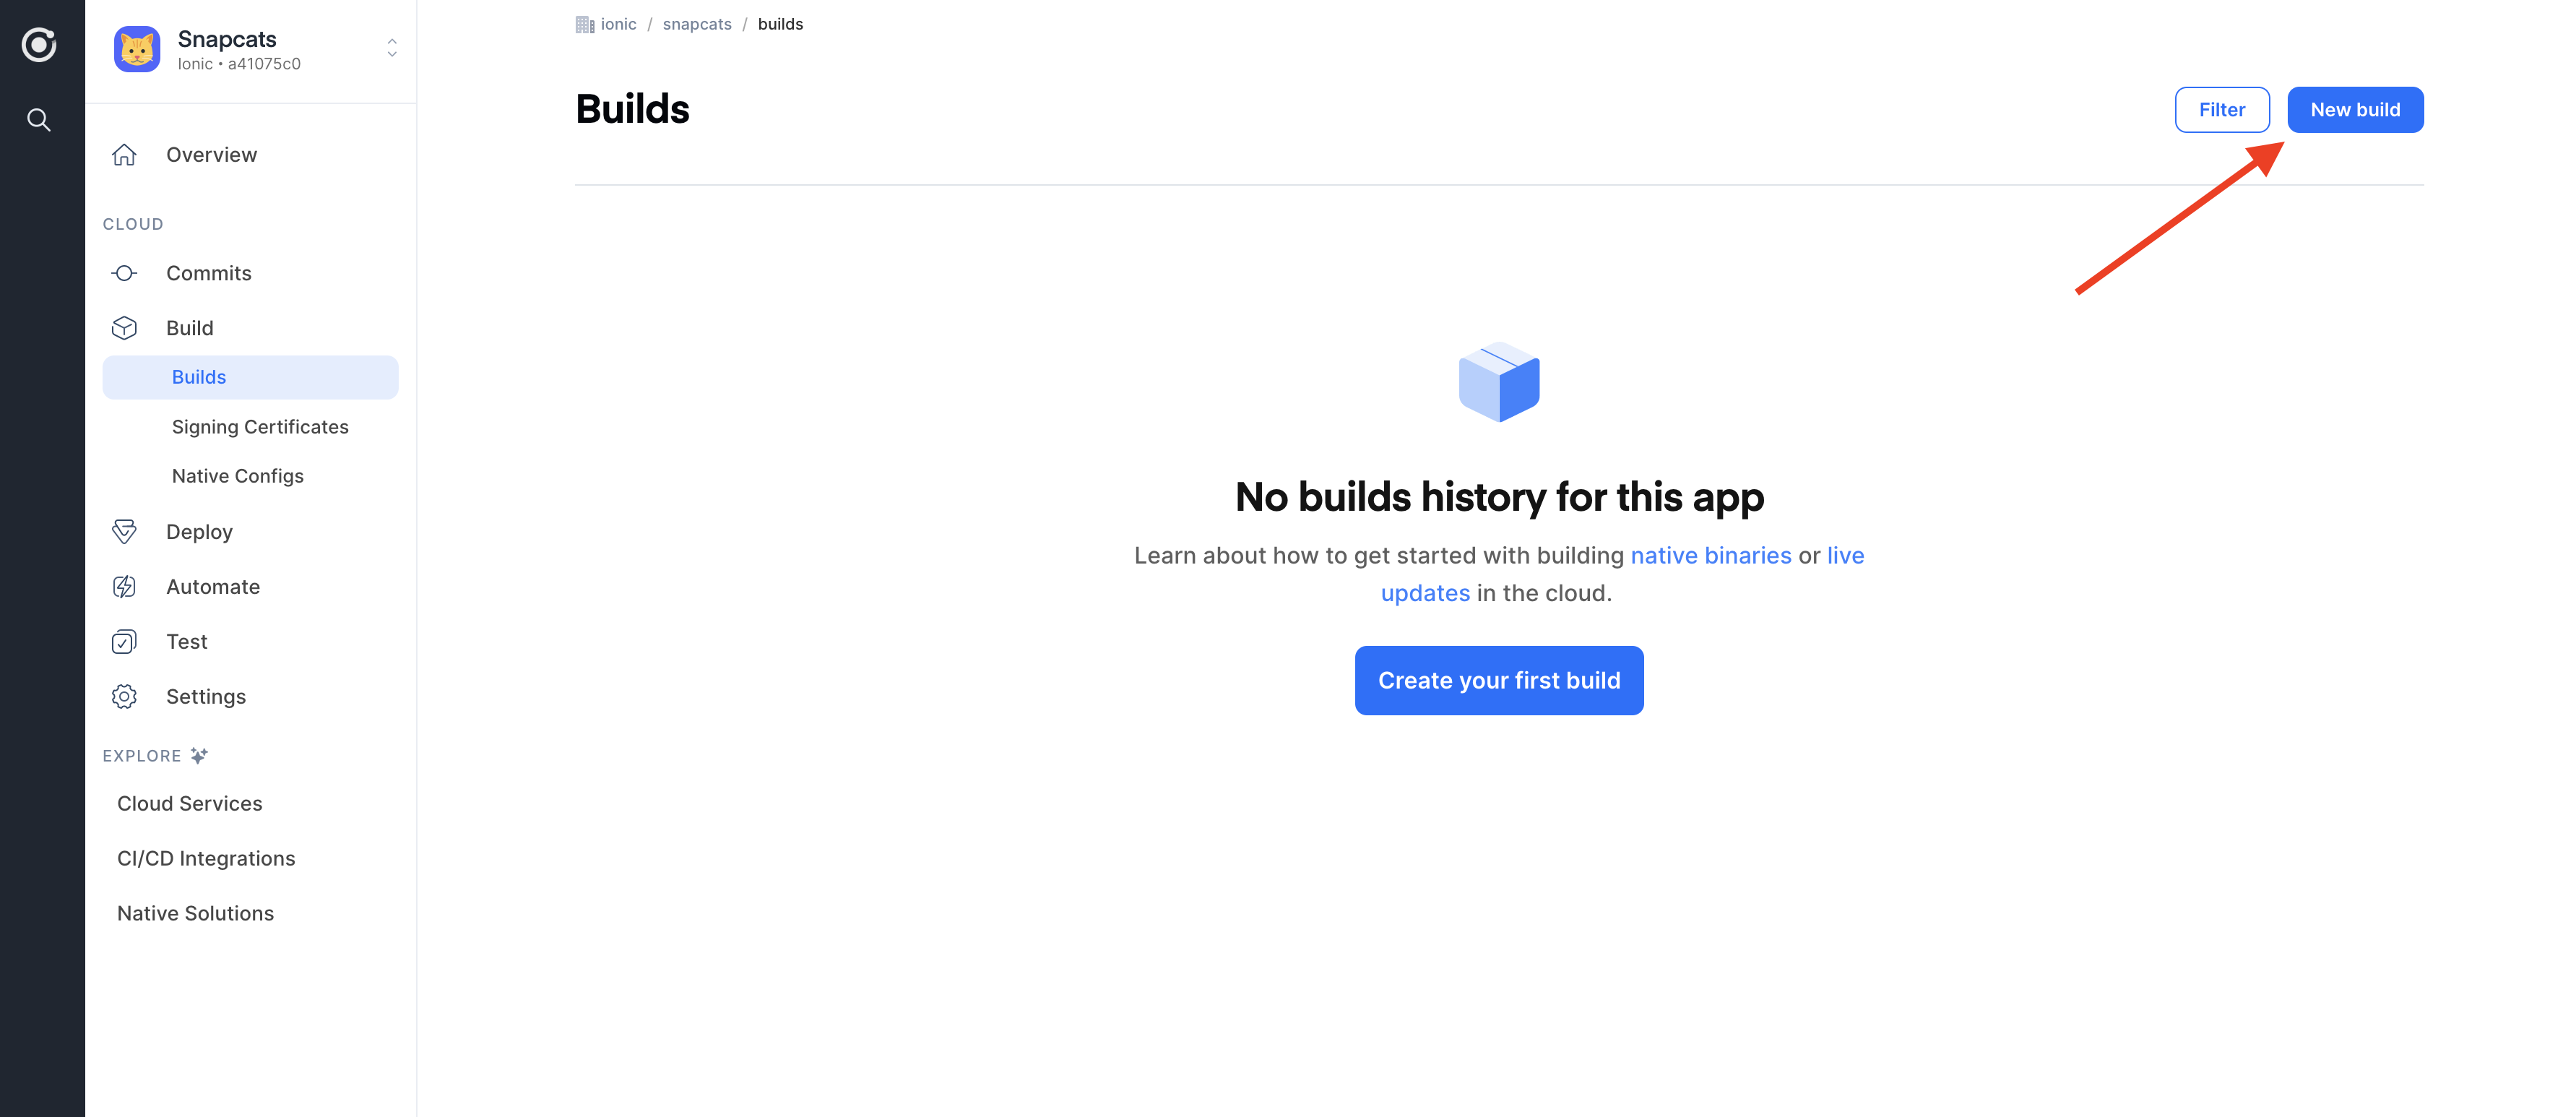Click the Builds page heading
This screenshot has width=2576, height=1117.
632,109
